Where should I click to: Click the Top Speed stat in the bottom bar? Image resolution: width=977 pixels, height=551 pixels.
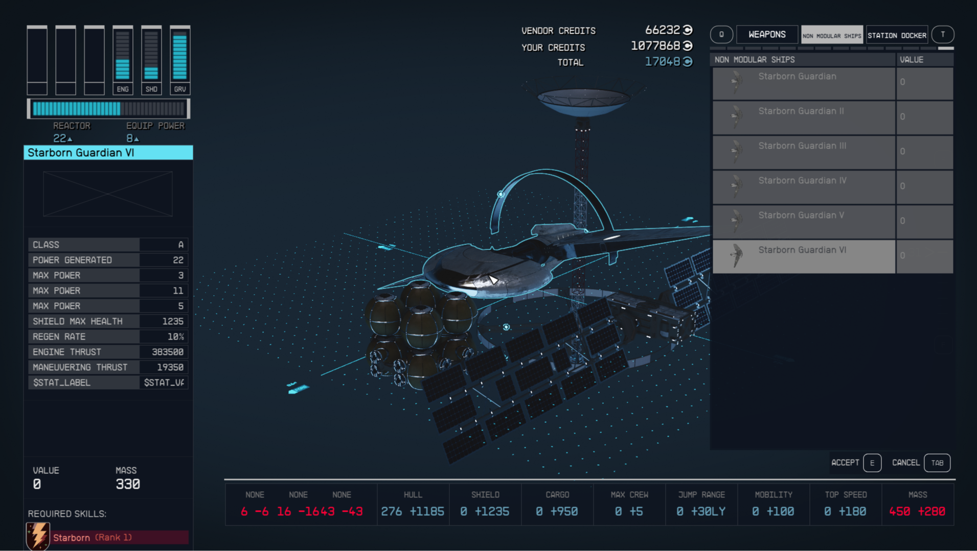click(x=846, y=504)
